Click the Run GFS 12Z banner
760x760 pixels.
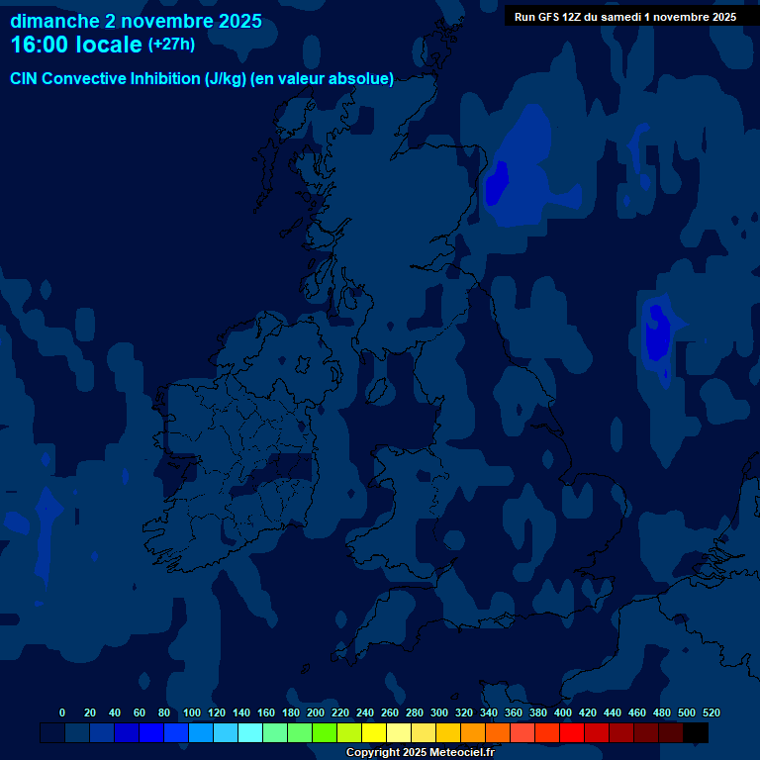[624, 17]
